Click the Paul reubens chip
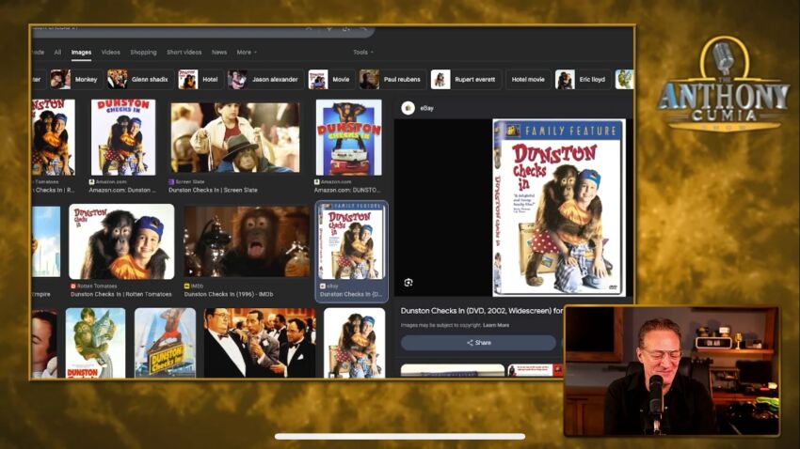The width and height of the screenshot is (800, 449). pyautogui.click(x=392, y=80)
